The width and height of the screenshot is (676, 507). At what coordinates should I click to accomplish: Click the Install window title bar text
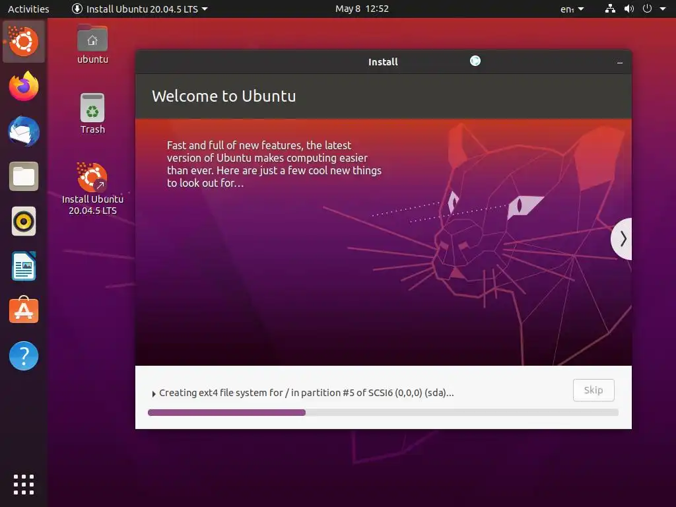click(x=383, y=62)
